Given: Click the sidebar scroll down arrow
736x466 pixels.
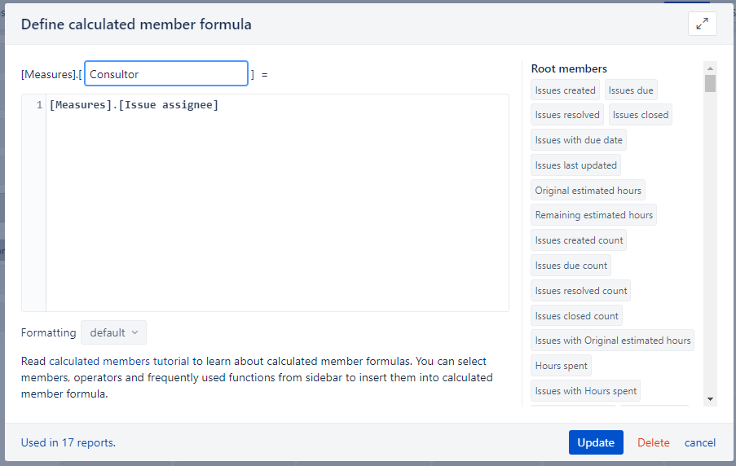Looking at the screenshot, I should pos(710,399).
